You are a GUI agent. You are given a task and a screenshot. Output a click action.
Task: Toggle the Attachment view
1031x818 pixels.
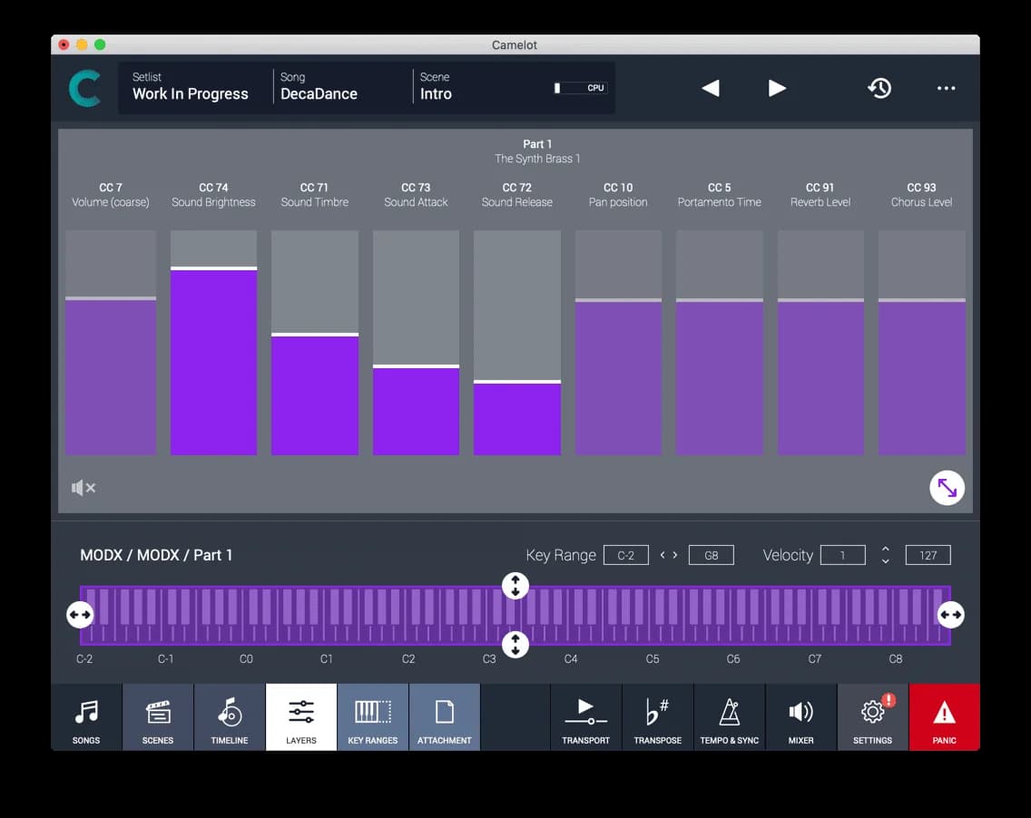[x=444, y=716]
